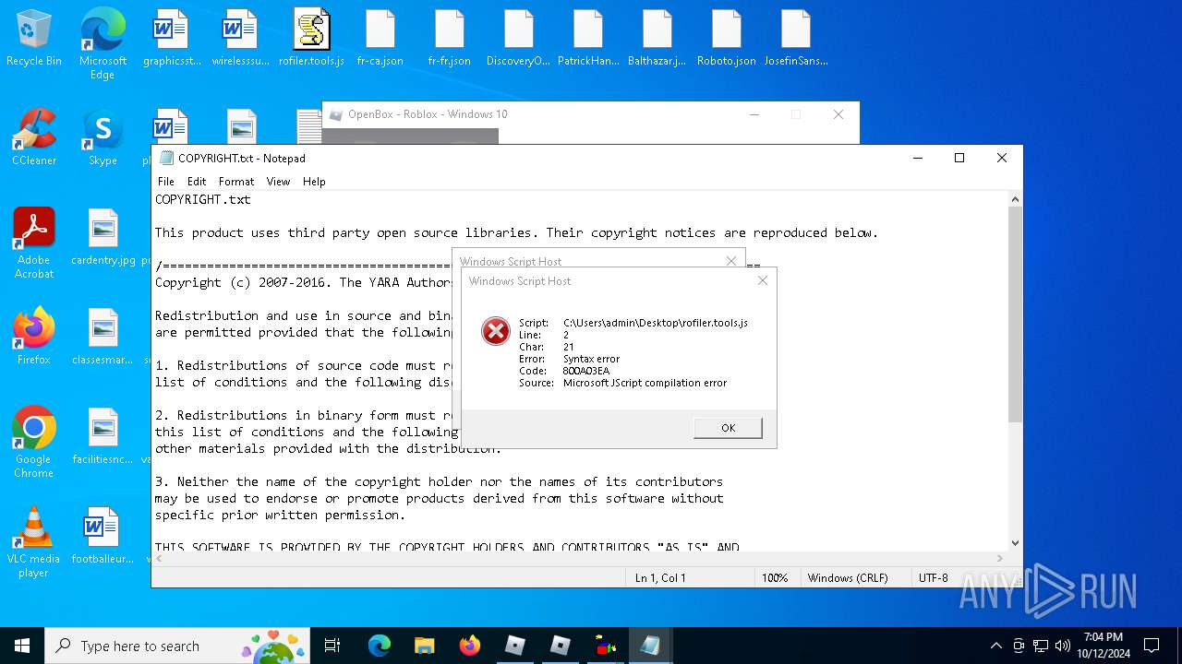The height and width of the screenshot is (664, 1182).
Task: Click the 'Windows (CRLF)' status bar entry
Action: (x=848, y=578)
